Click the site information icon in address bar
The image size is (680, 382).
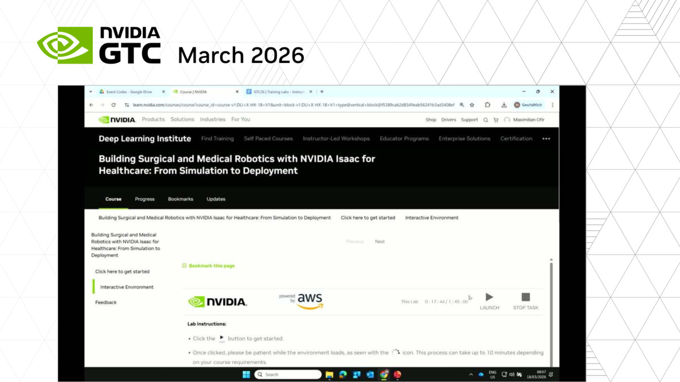point(127,105)
